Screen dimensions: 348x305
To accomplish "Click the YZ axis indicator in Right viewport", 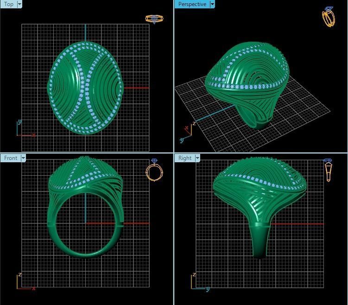I will click(200, 281).
